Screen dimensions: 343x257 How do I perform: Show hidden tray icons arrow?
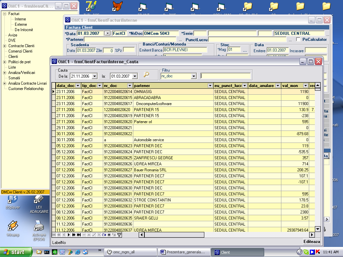[299, 252]
